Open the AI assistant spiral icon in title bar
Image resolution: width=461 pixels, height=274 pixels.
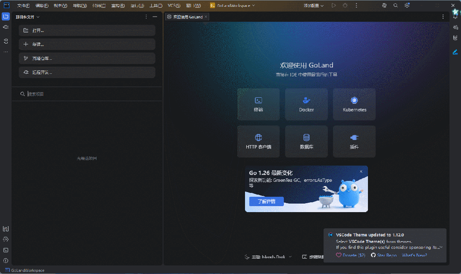click(x=384, y=5)
